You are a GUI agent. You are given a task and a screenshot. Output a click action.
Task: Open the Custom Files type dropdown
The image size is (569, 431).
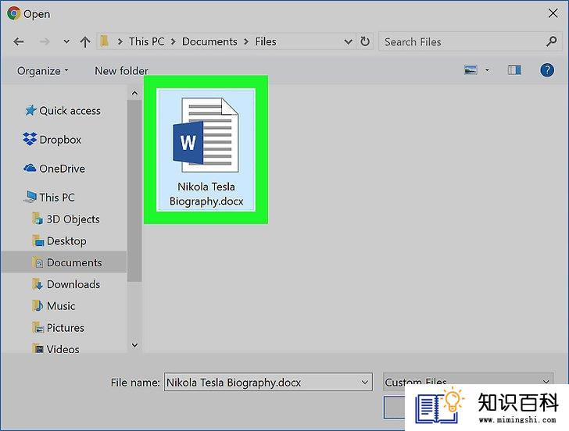click(468, 382)
